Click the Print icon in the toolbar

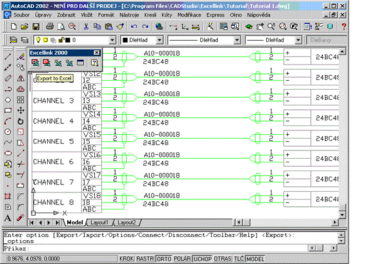coord(50,26)
